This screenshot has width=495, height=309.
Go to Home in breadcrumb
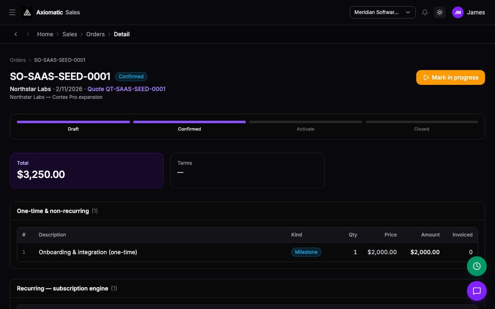point(45,34)
